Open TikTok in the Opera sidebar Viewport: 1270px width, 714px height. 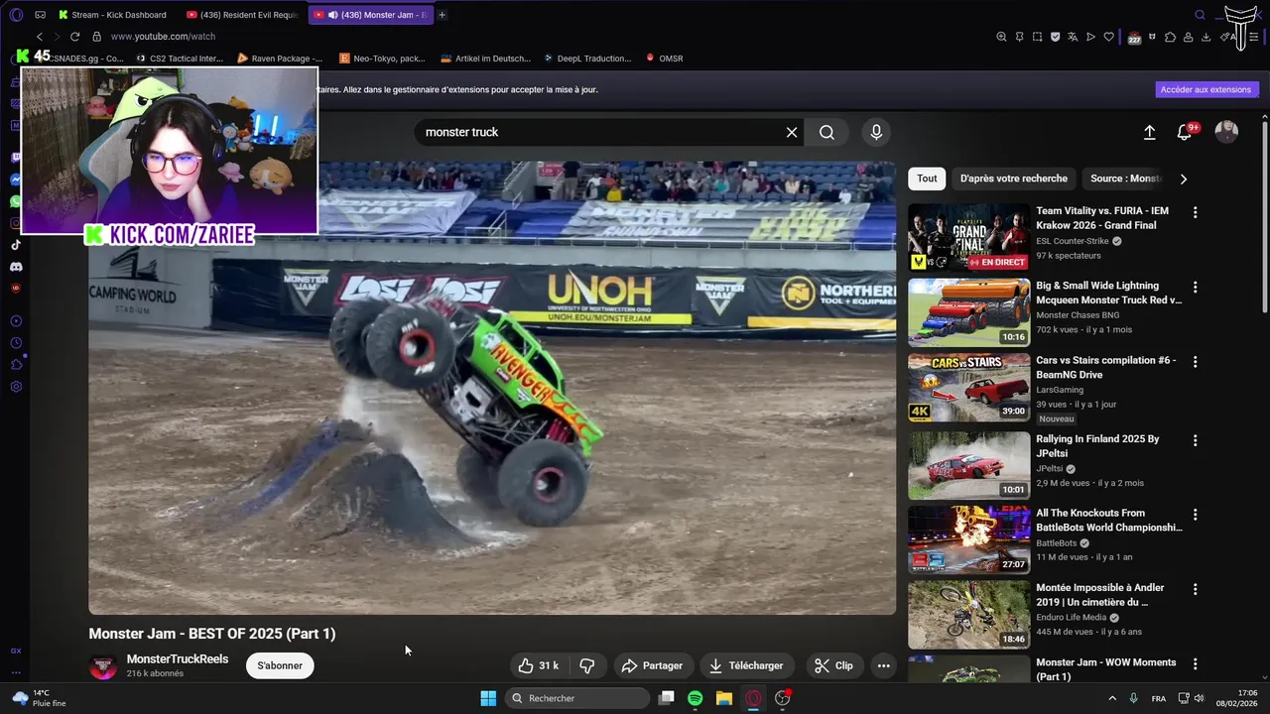(x=16, y=245)
